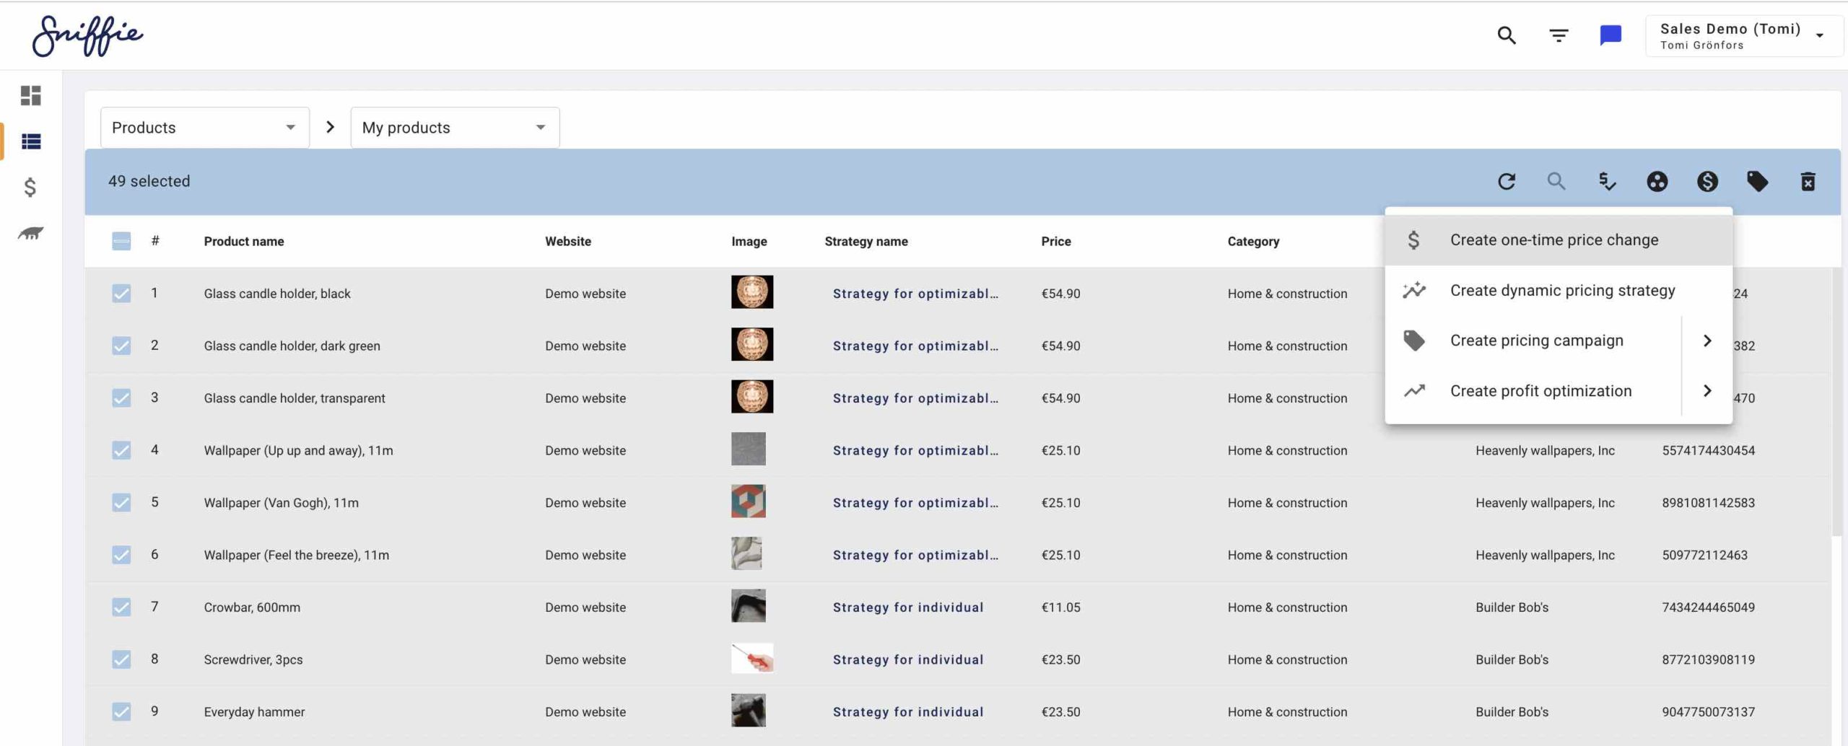Image resolution: width=1848 pixels, height=746 pixels.
Task: Click the circled dollar icon in selection bar
Action: pyautogui.click(x=1707, y=181)
